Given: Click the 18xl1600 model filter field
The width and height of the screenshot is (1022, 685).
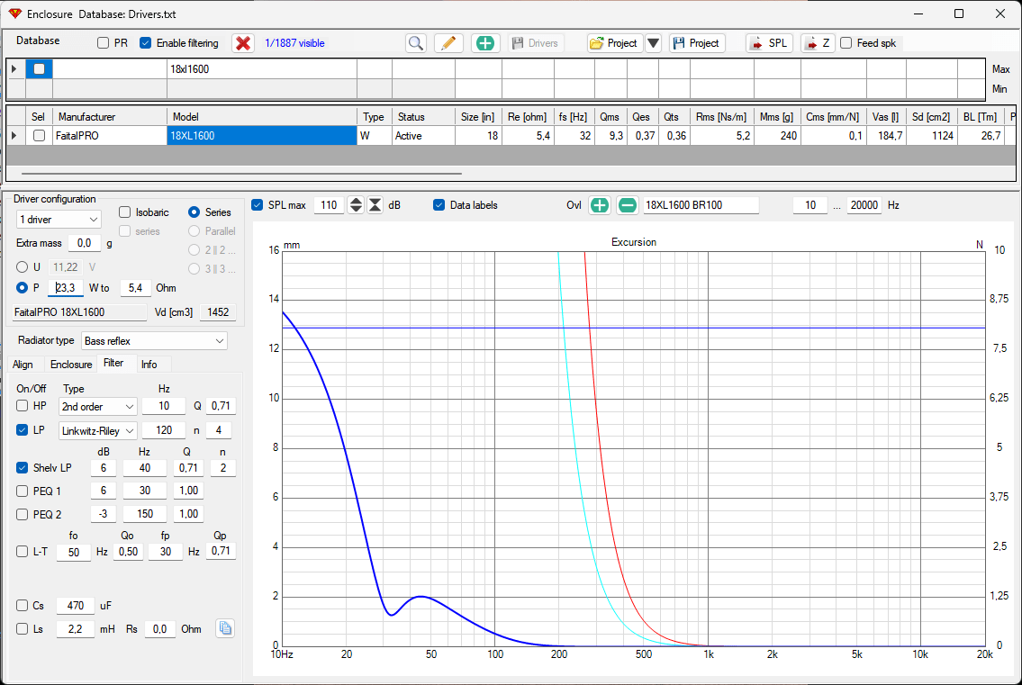Looking at the screenshot, I should click(262, 69).
